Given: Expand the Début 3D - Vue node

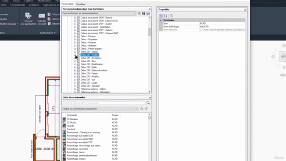Looking at the screenshot, I should point(75,80).
